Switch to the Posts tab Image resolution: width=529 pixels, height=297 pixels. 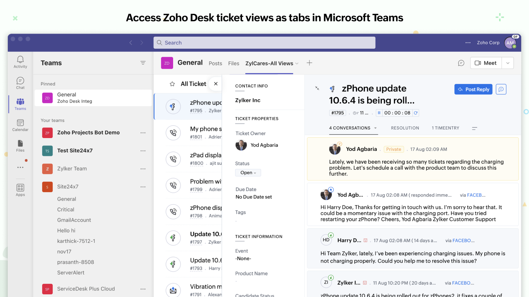click(x=215, y=63)
